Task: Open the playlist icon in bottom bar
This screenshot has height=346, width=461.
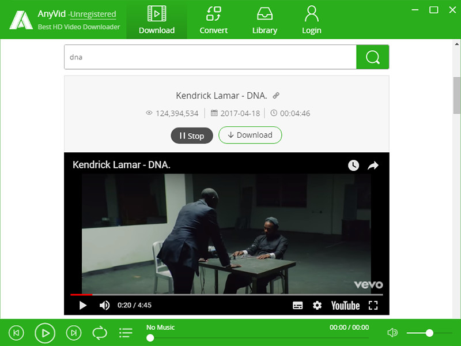Action: [126, 333]
